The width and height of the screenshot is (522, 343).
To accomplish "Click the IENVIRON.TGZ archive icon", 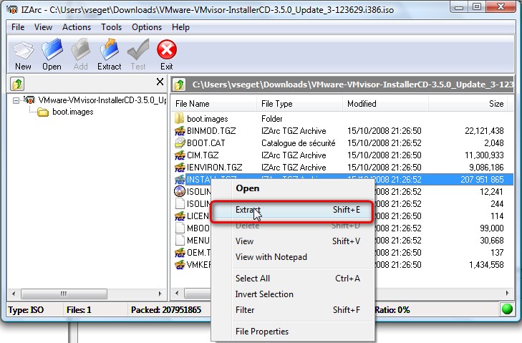I will pos(180,167).
